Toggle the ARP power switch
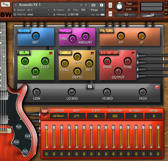Screen dimensions: 168x161 [x=45, y=116]
